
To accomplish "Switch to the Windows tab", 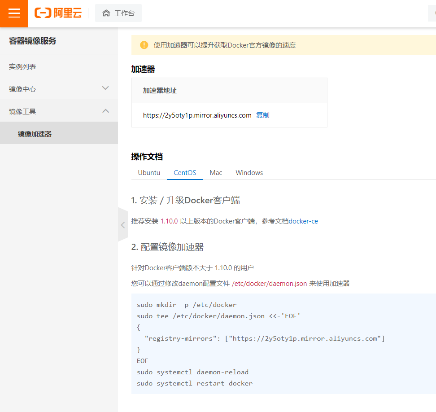I will point(249,173).
